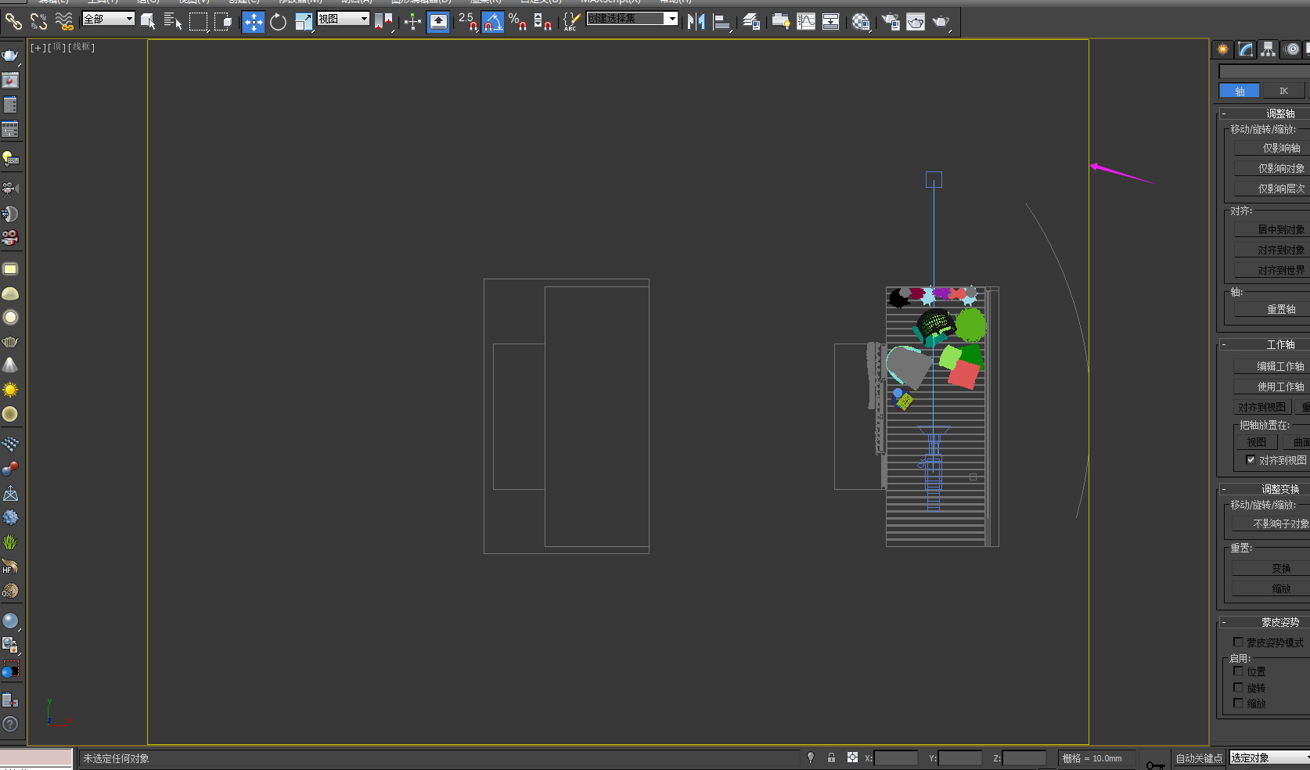Open the 视图 reference coordinate dropdown
Screen dimensions: 1310x770
point(344,19)
